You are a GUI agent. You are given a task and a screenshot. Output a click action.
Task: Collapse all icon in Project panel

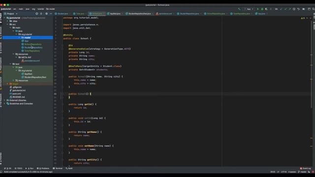[41, 14]
